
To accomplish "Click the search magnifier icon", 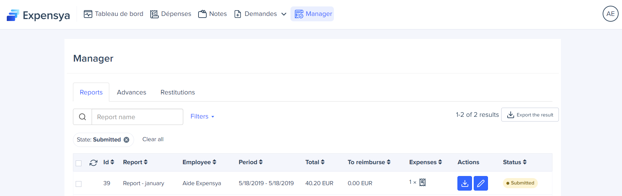I will pos(82,117).
